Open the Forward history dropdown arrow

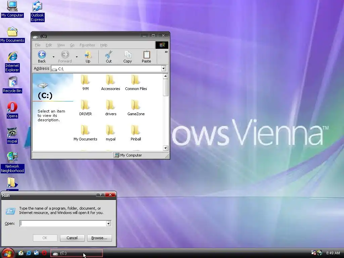tap(77, 57)
